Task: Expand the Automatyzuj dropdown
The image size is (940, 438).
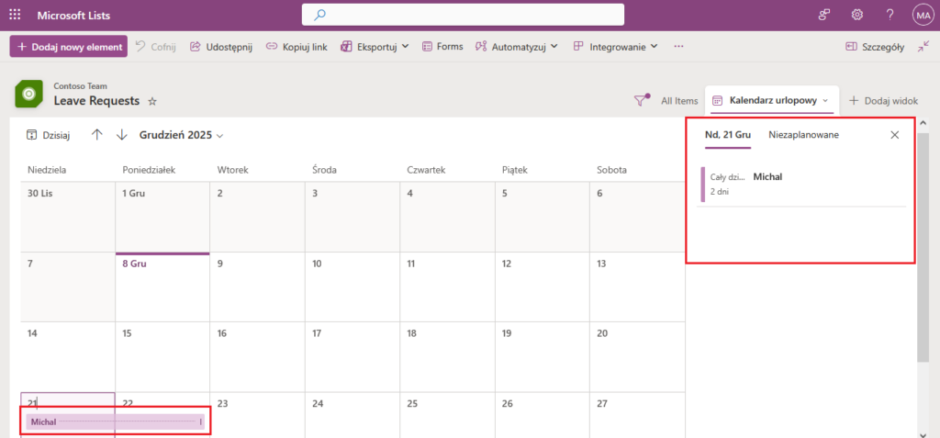Action: click(516, 46)
